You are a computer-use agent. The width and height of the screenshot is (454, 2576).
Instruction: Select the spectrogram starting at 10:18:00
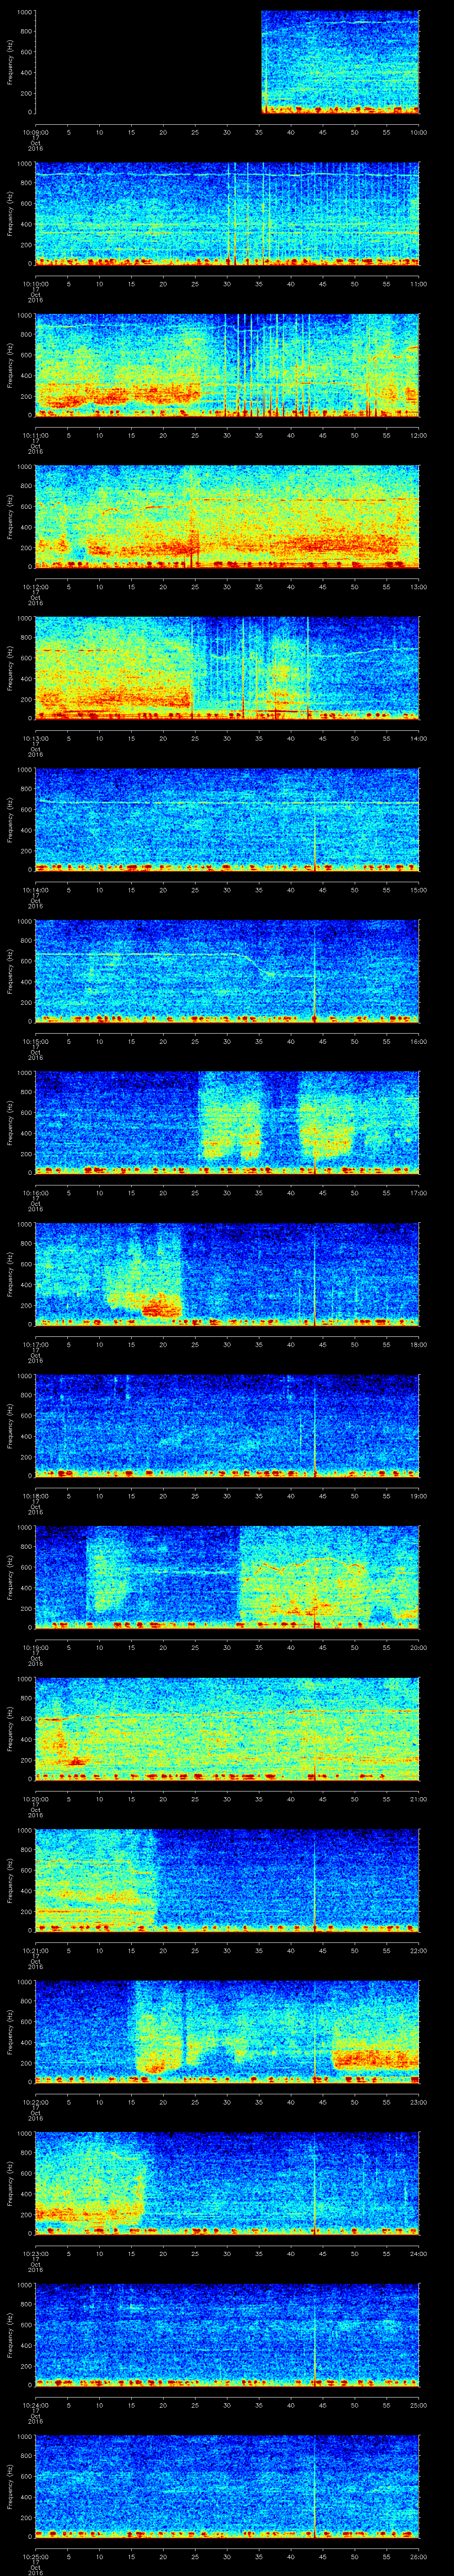tap(227, 1428)
